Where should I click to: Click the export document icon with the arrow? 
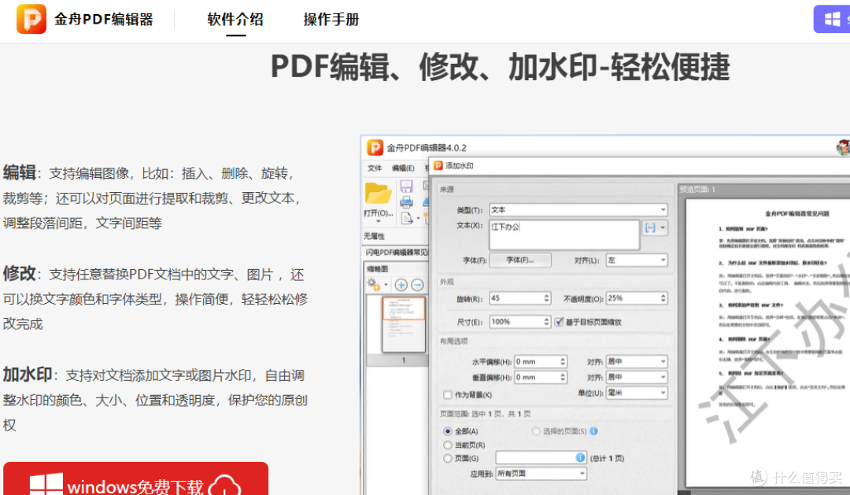(x=407, y=218)
